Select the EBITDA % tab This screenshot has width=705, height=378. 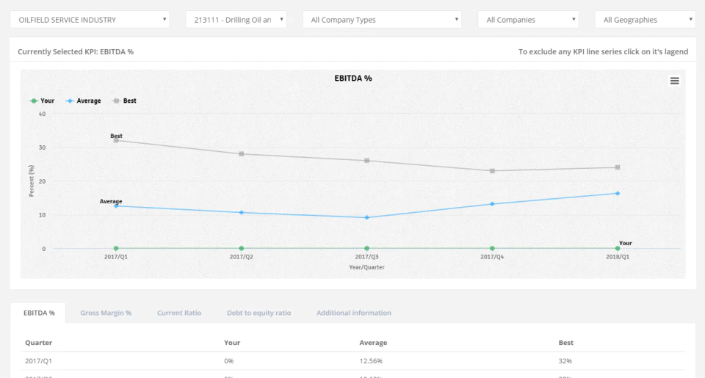pos(39,313)
